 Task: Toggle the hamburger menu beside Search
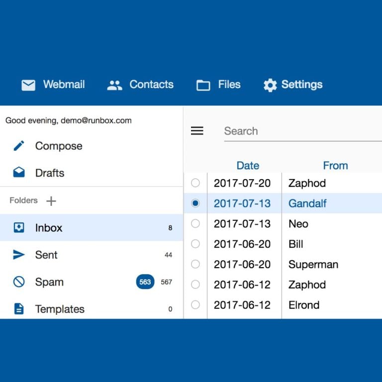pos(197,131)
